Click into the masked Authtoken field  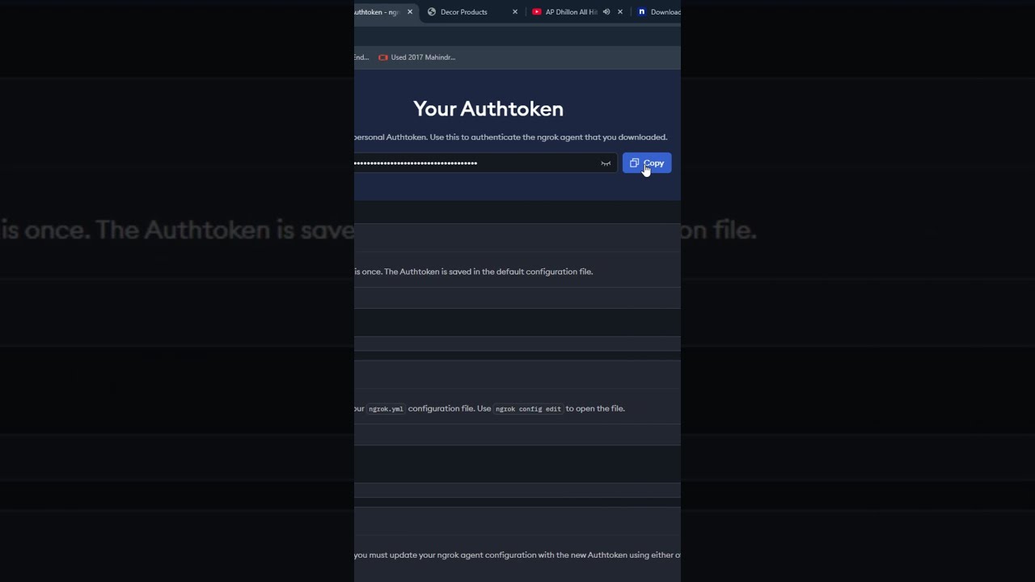click(485, 163)
